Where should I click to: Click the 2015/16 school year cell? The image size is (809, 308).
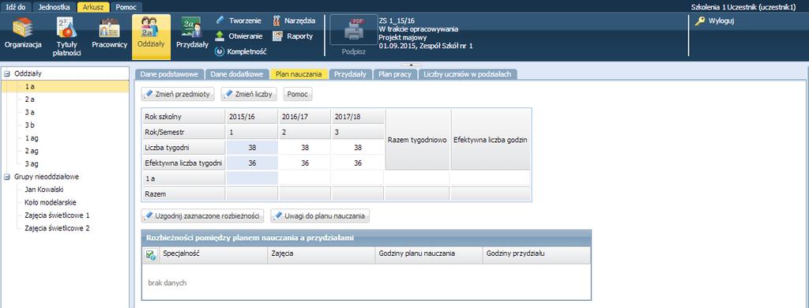[x=252, y=117]
